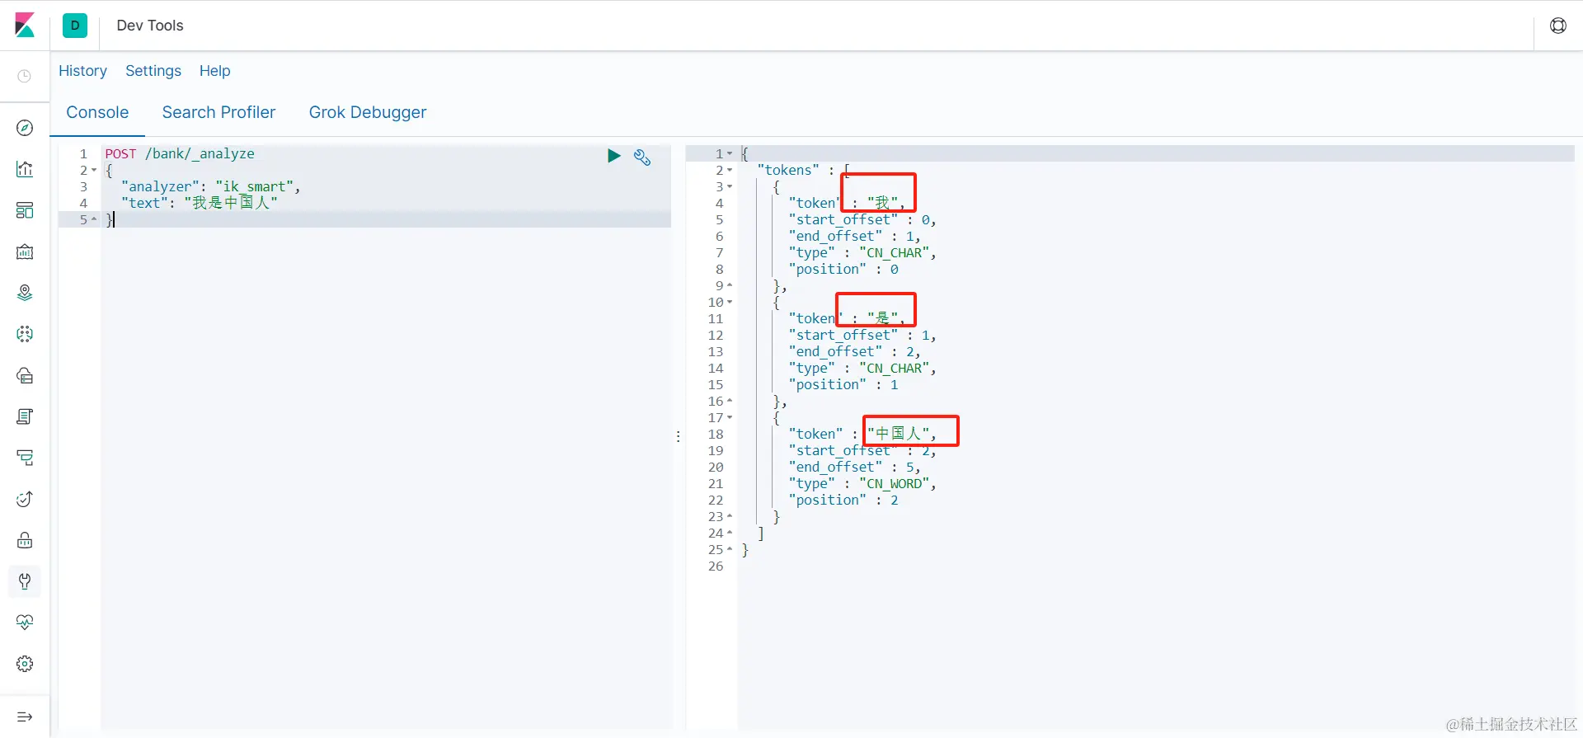The image size is (1583, 738).
Task: Collapse tokens array fold arrow at line 2
Action: 730,171
